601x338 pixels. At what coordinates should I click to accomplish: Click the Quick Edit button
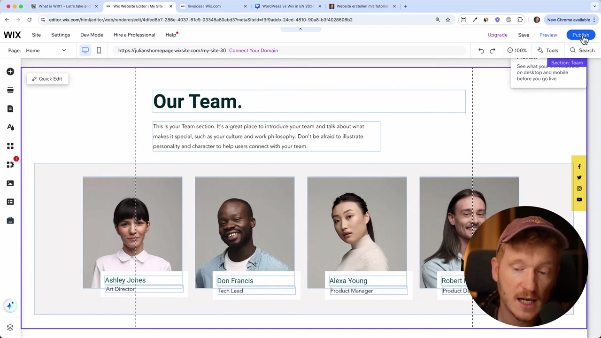pyautogui.click(x=47, y=79)
